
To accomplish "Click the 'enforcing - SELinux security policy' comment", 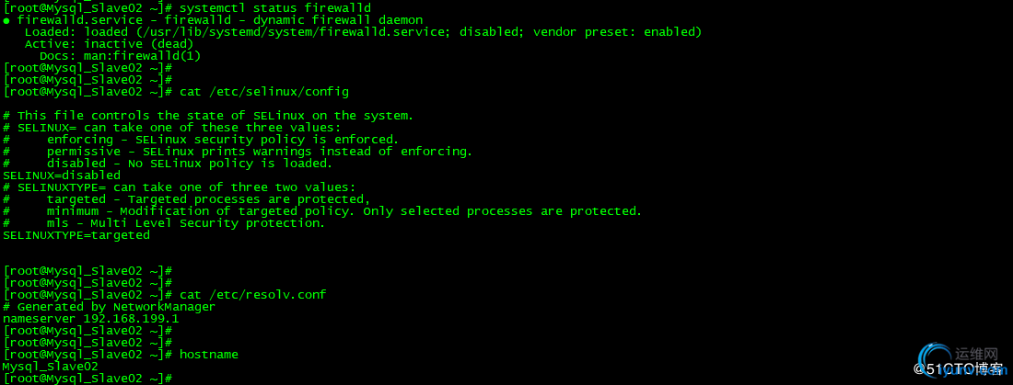I will click(221, 140).
